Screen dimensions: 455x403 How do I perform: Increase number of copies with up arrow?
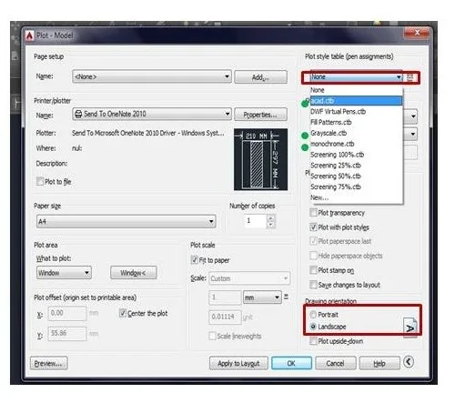click(270, 217)
